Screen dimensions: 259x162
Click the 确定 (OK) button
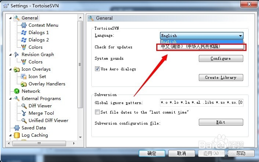point(152,154)
